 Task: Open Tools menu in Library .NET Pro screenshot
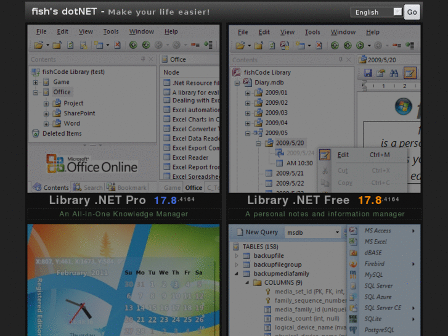tap(111, 31)
